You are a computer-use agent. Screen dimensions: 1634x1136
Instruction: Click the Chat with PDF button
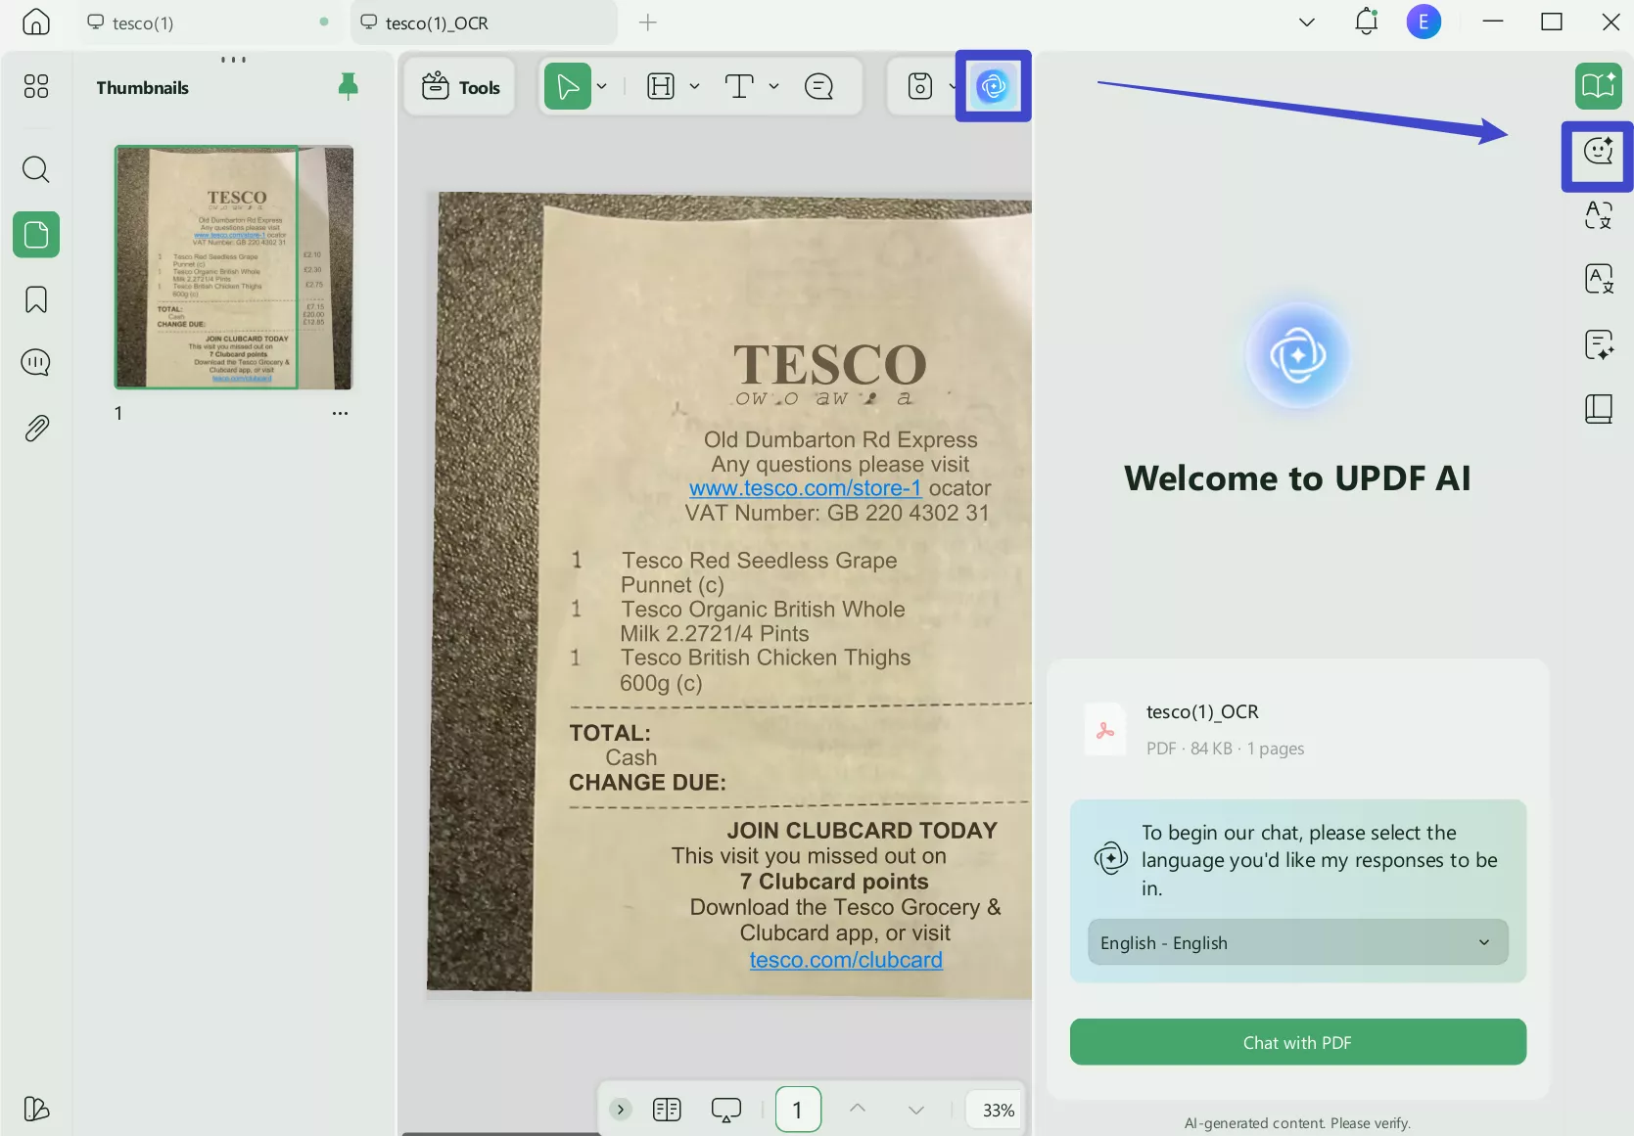(1297, 1042)
